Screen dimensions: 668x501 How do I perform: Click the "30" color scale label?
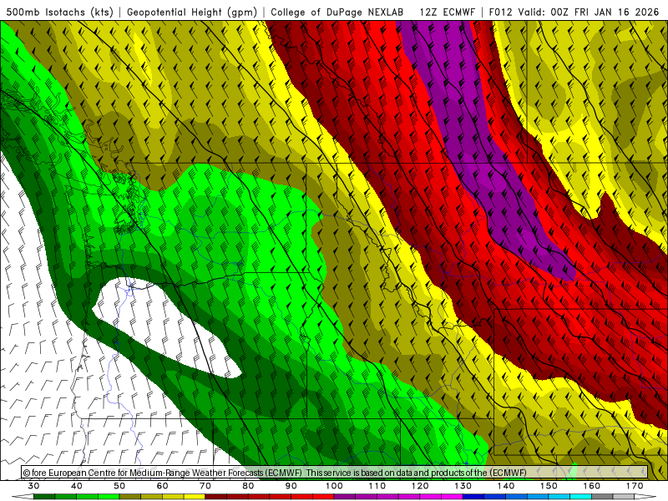click(33, 486)
